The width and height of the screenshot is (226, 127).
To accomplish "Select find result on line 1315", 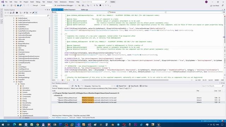I will 138,100.
